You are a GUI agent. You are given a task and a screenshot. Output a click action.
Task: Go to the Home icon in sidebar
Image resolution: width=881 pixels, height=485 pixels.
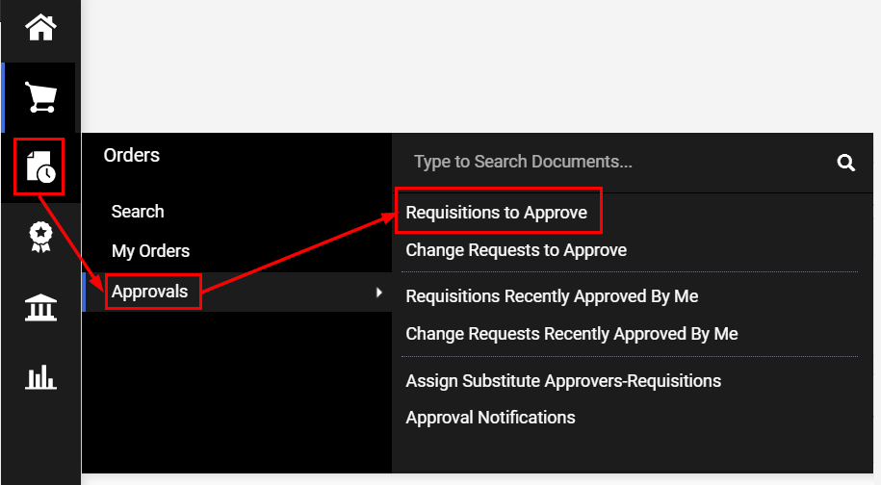click(40, 28)
